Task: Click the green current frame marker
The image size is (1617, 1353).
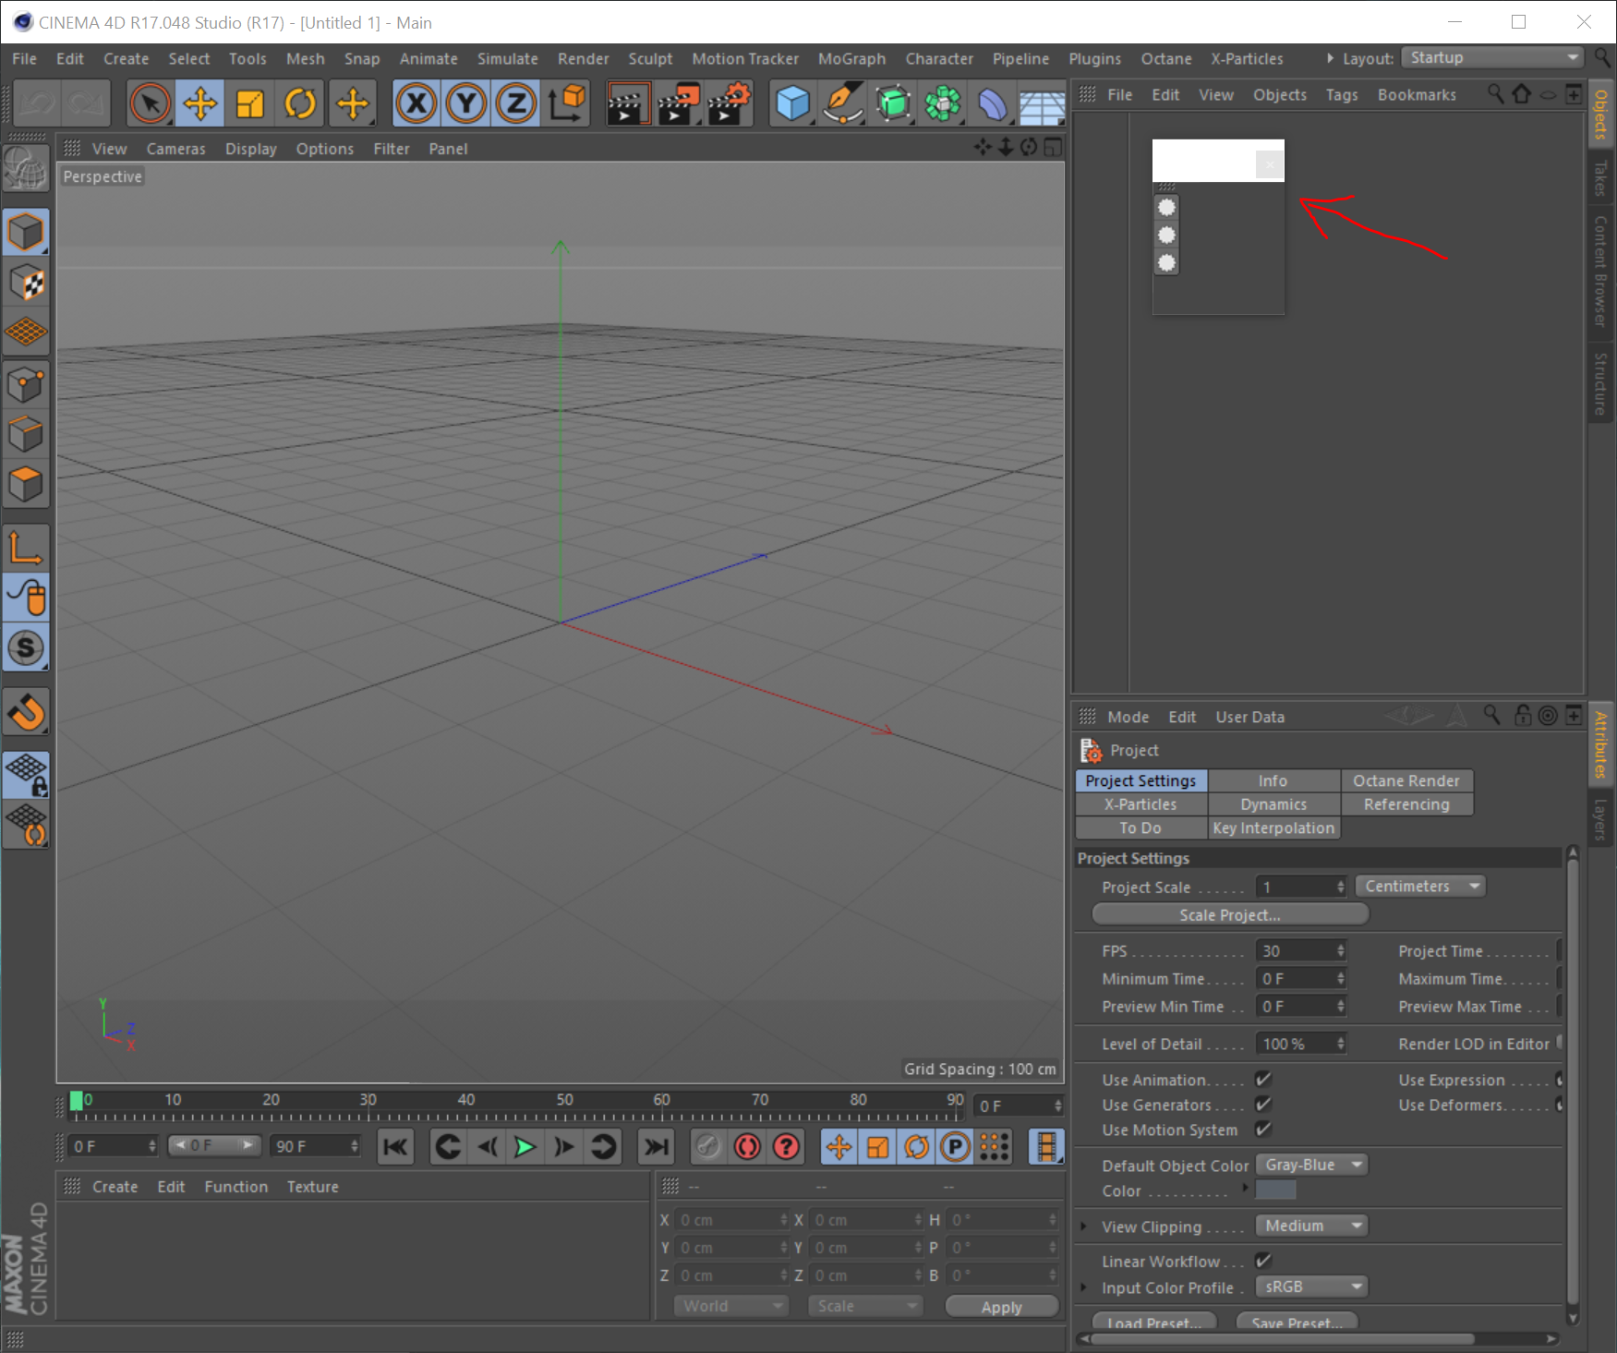Action: pos(77,1100)
